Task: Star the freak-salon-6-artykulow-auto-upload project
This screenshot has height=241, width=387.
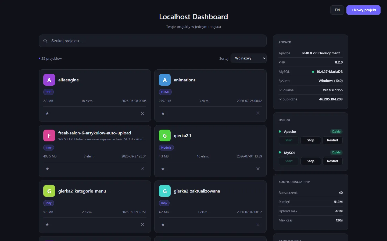Action: pyautogui.click(x=47, y=169)
